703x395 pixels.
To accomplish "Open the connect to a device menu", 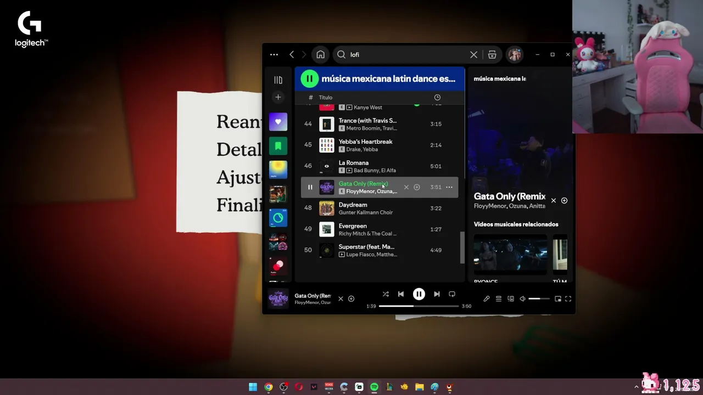I will pyautogui.click(x=511, y=299).
